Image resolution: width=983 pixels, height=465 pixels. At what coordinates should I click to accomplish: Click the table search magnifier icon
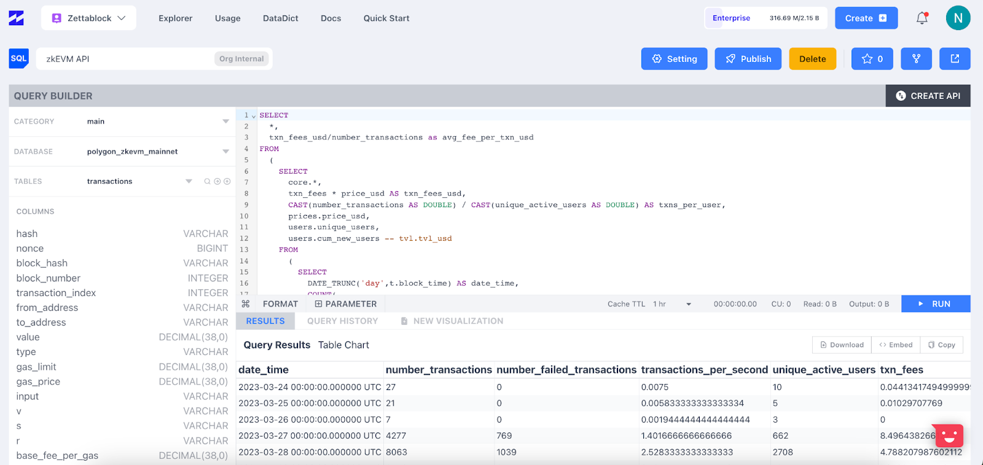pyautogui.click(x=207, y=181)
